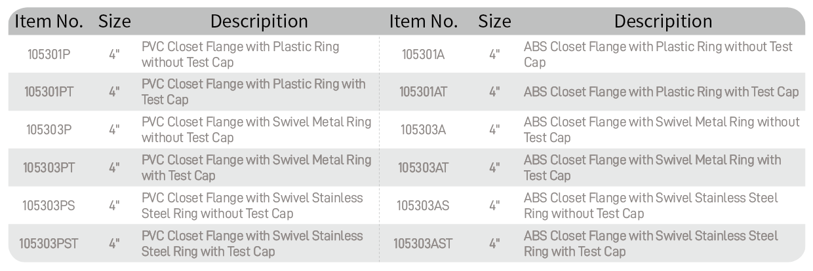The image size is (813, 271).
Task: Click ABS Swivel Metal Ring without Test Cap description
Action: pos(662,130)
